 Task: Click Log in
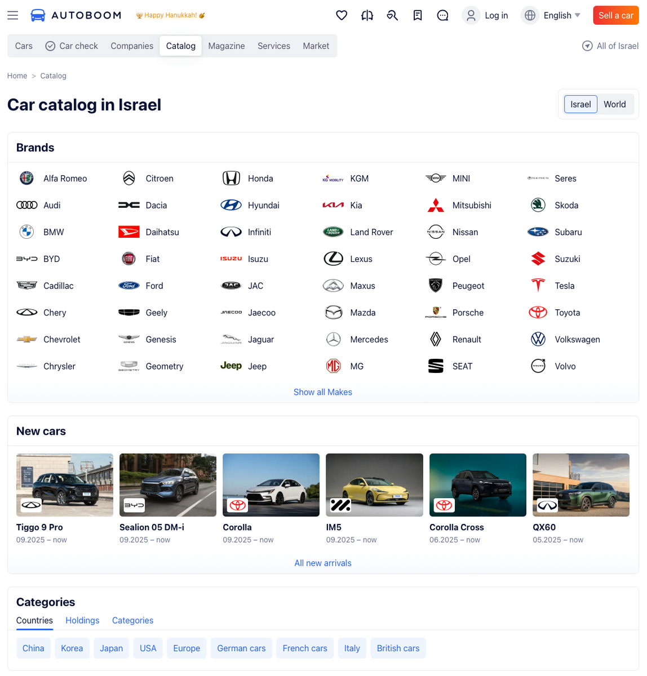[x=497, y=15]
